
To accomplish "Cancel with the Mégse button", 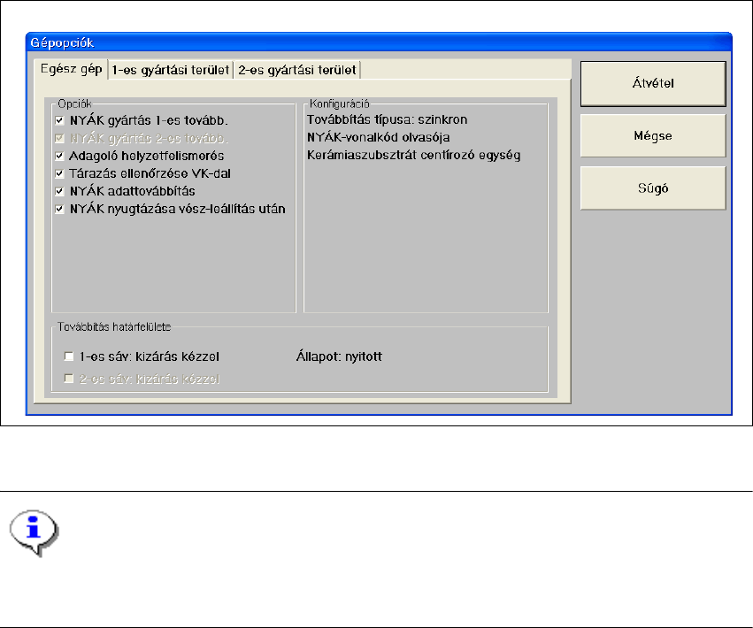I will click(x=653, y=136).
